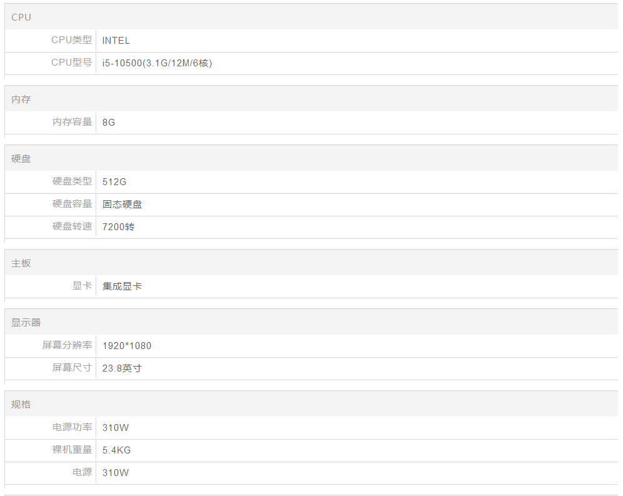Click the CPU section header
Image resolution: width=623 pixels, height=496 pixels.
tap(21, 18)
